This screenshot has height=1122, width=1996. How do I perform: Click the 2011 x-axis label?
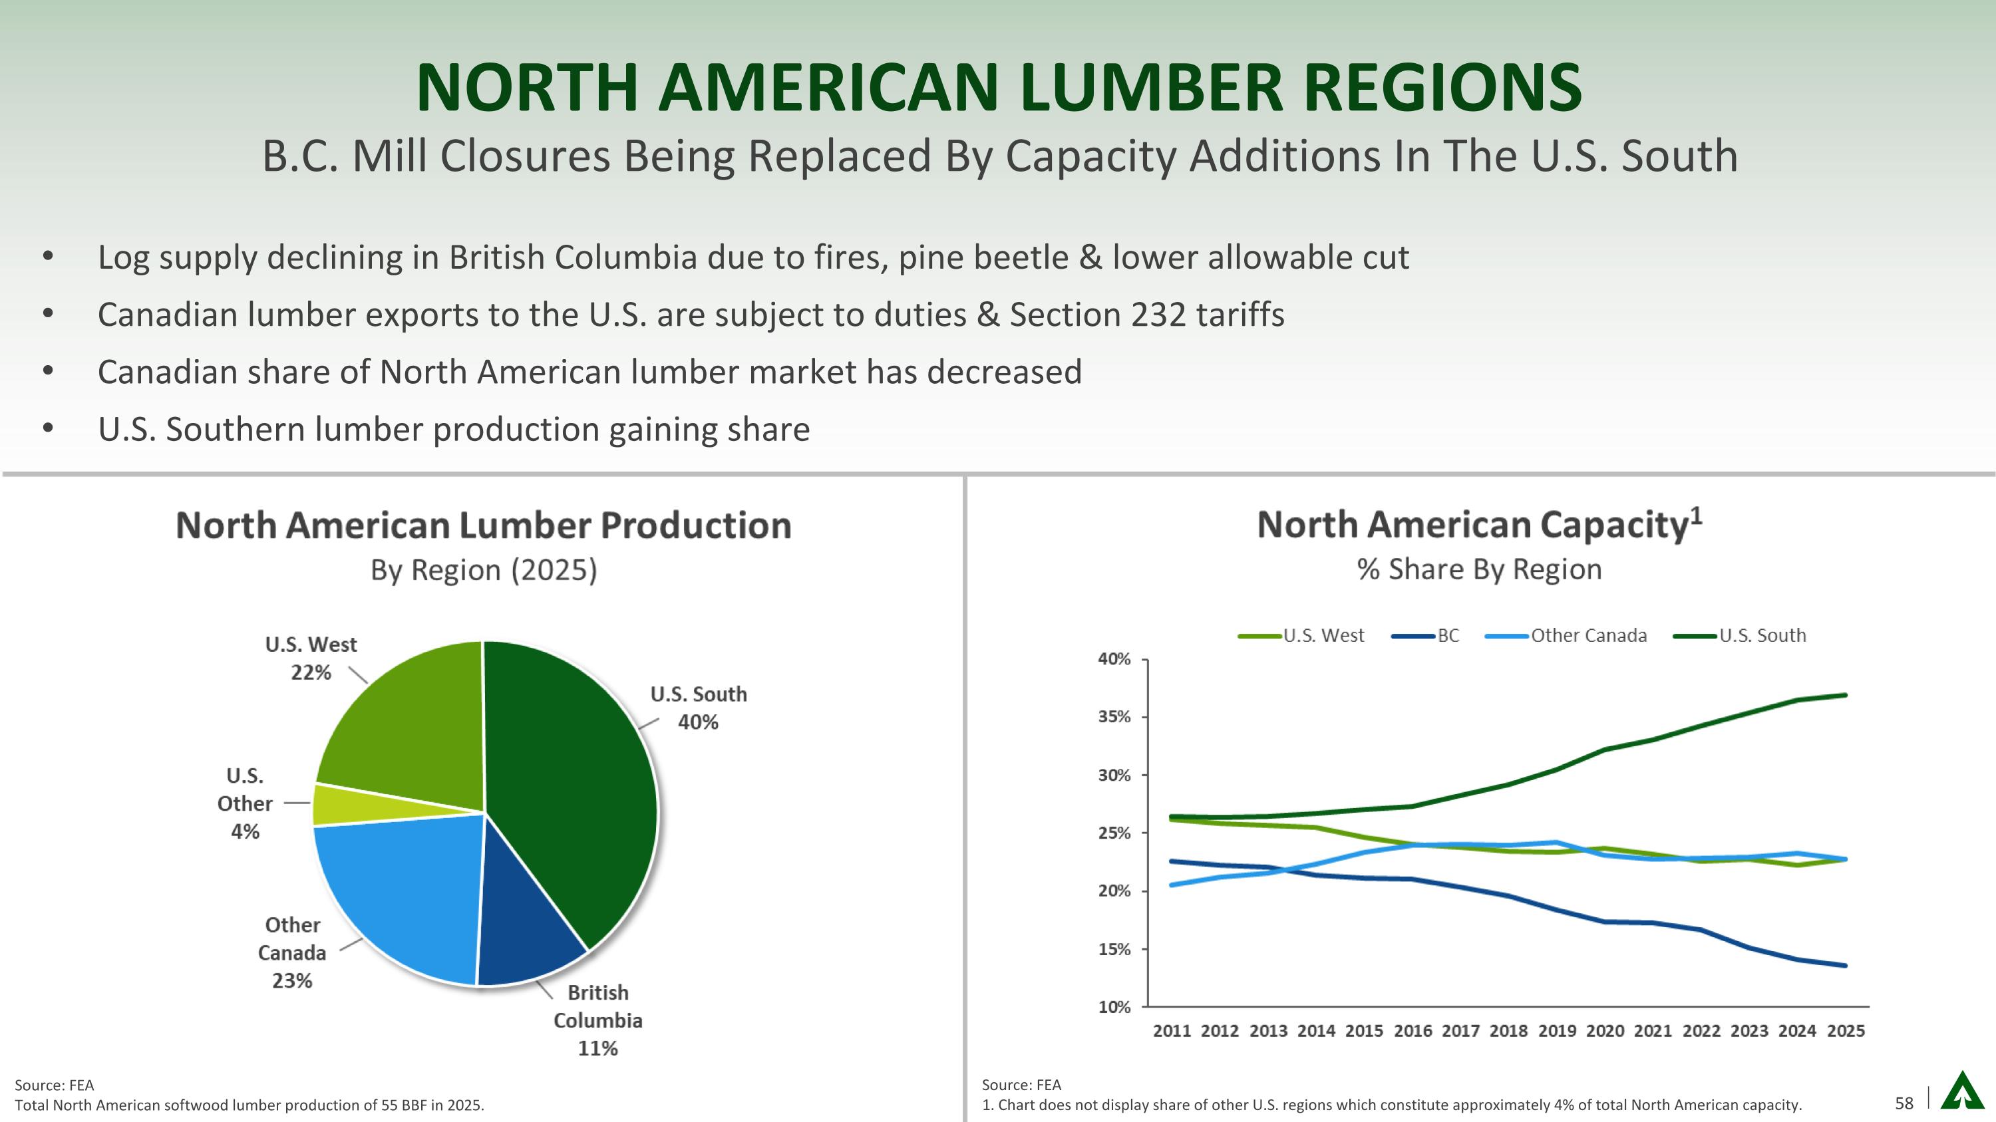(x=1172, y=1032)
